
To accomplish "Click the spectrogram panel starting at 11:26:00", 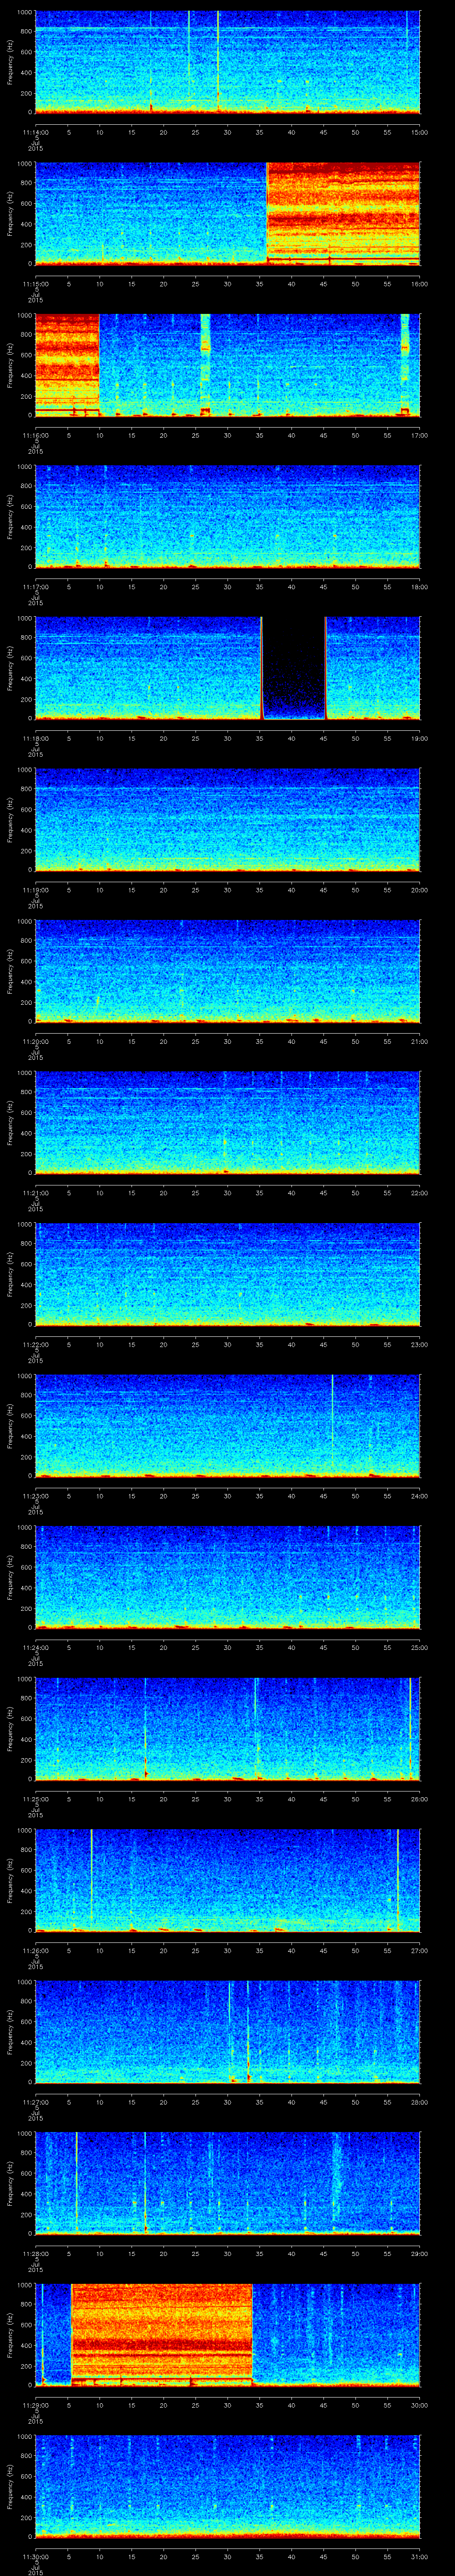I will (227, 1880).
